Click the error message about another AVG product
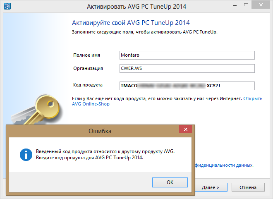 point(105,155)
